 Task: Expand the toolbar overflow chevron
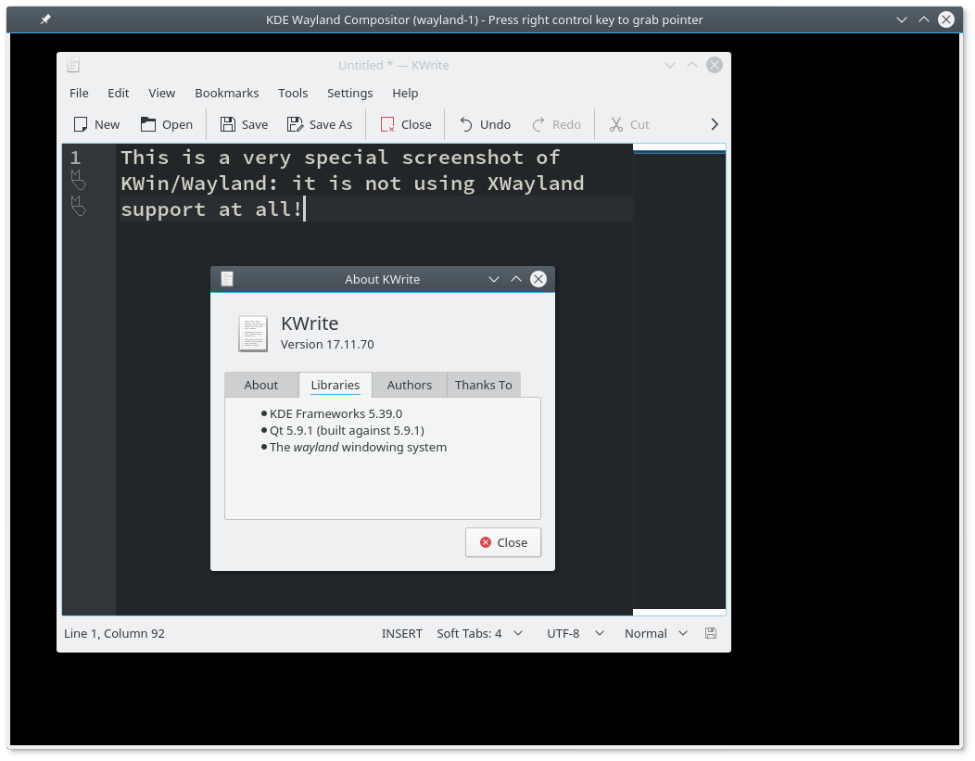click(x=714, y=123)
